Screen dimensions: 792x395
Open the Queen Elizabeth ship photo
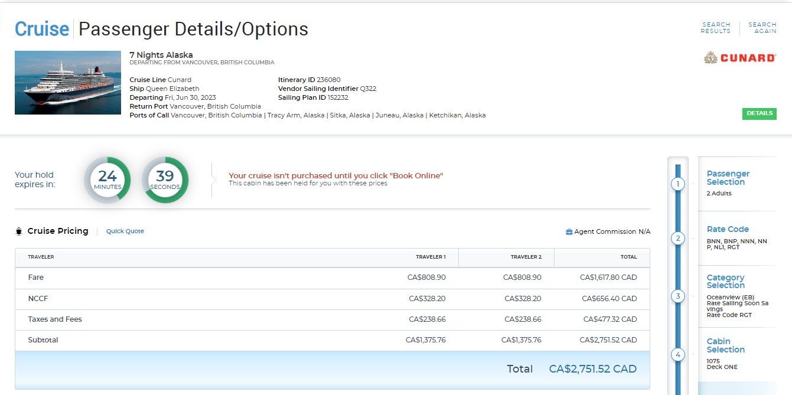click(60, 83)
